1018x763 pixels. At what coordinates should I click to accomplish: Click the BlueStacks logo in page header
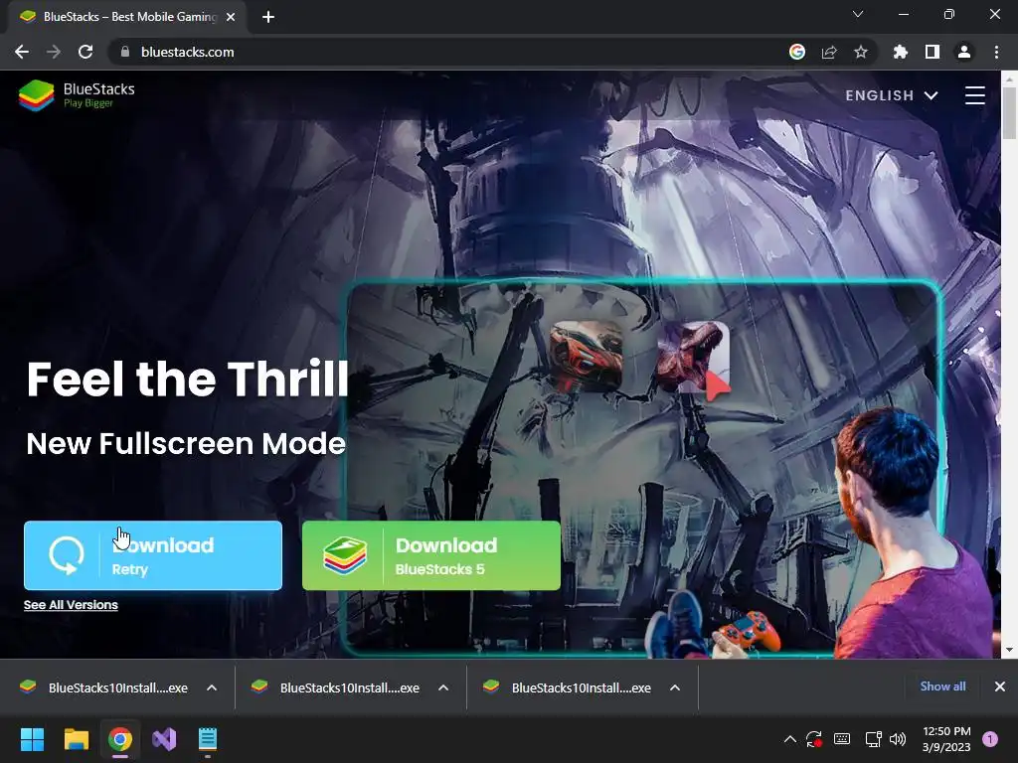point(77,94)
